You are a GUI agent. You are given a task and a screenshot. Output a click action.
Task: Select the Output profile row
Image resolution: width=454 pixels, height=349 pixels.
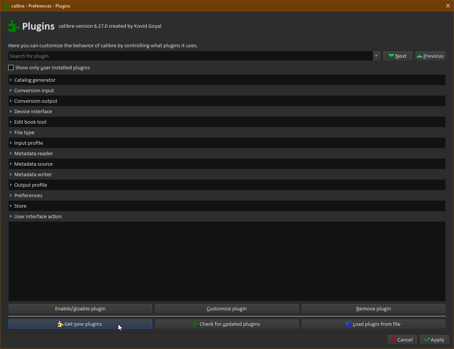click(x=227, y=185)
